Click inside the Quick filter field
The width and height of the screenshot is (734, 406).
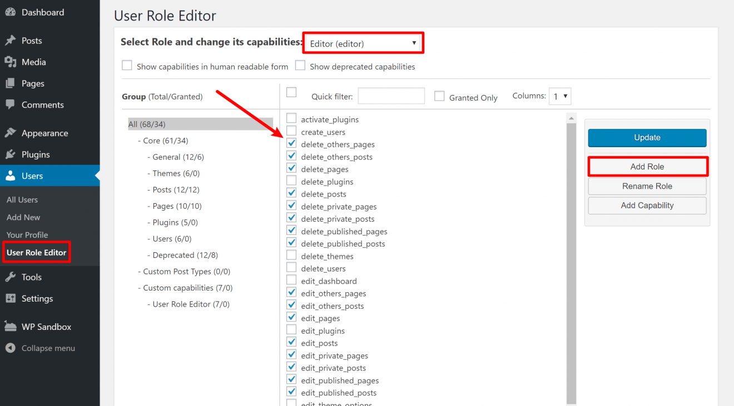[x=391, y=96]
